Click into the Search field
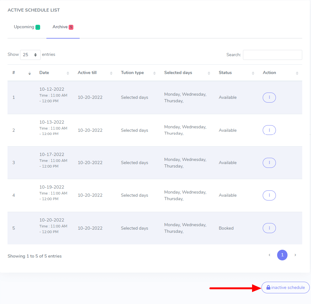 (272, 55)
